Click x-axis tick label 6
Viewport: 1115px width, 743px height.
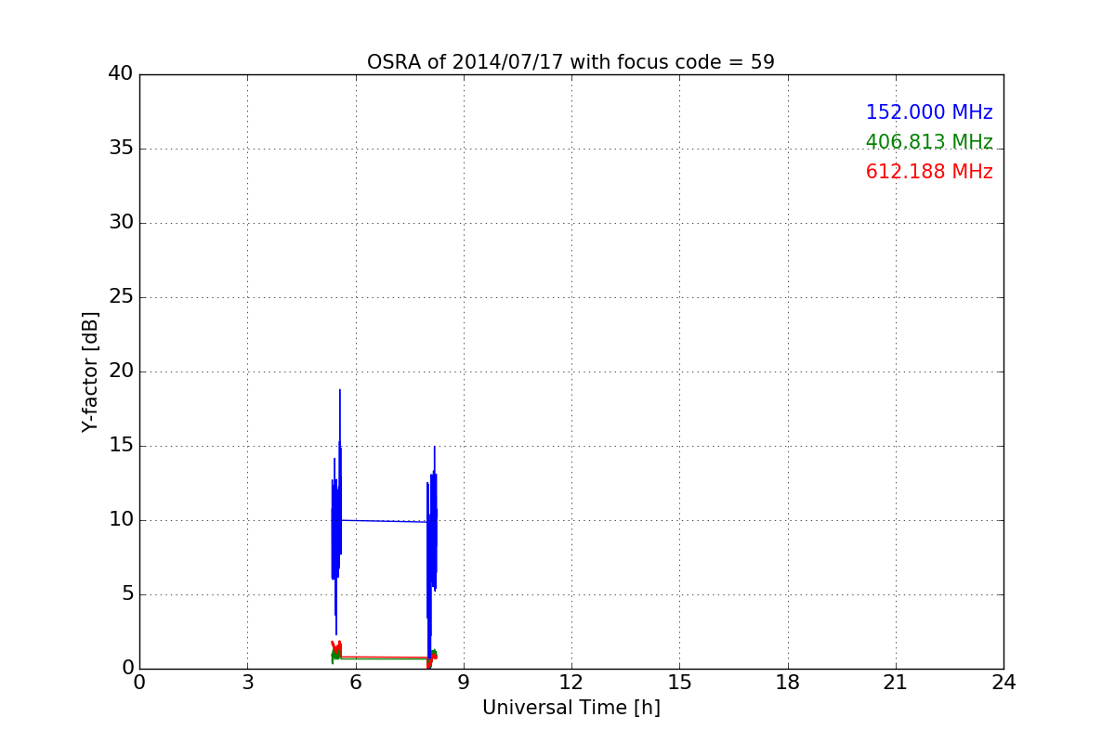(x=355, y=683)
